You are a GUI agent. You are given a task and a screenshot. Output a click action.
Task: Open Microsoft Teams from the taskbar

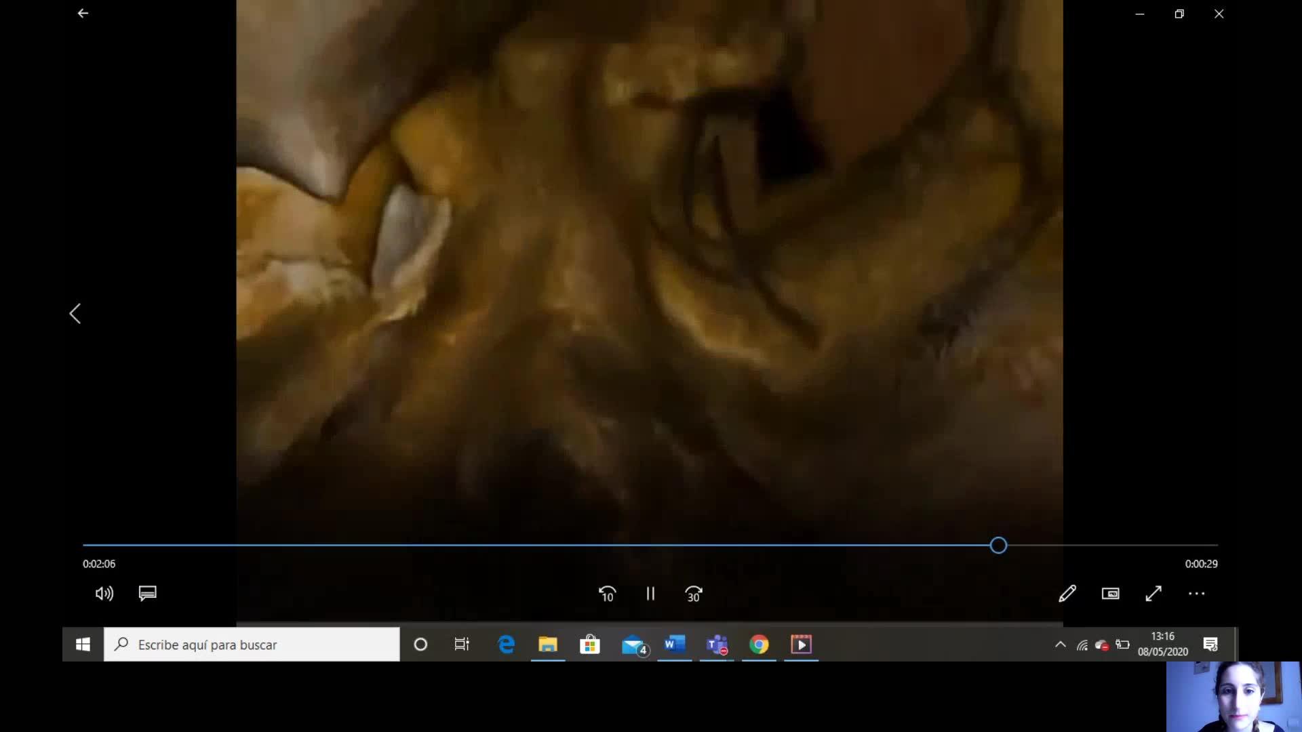pyautogui.click(x=717, y=645)
